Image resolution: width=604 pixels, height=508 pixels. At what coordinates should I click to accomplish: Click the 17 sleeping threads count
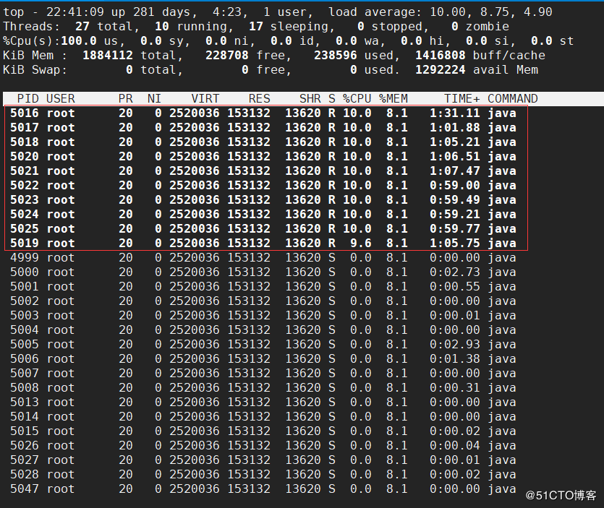(256, 26)
